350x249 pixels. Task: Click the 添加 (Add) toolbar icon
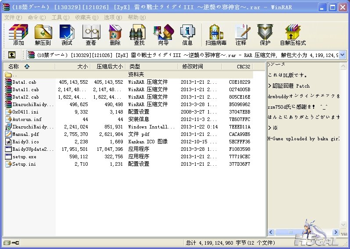(18, 35)
